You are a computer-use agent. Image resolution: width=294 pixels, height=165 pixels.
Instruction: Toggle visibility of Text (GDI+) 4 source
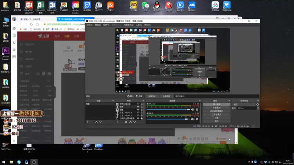coord(138,113)
